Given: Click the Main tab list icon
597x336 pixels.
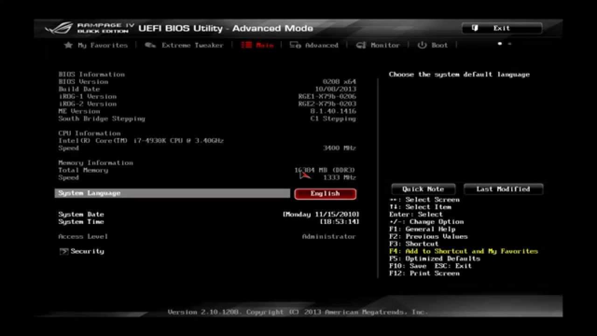Looking at the screenshot, I should pyautogui.click(x=247, y=45).
